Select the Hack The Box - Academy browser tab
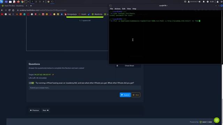The image size is (223, 125). [x=14, y=6]
